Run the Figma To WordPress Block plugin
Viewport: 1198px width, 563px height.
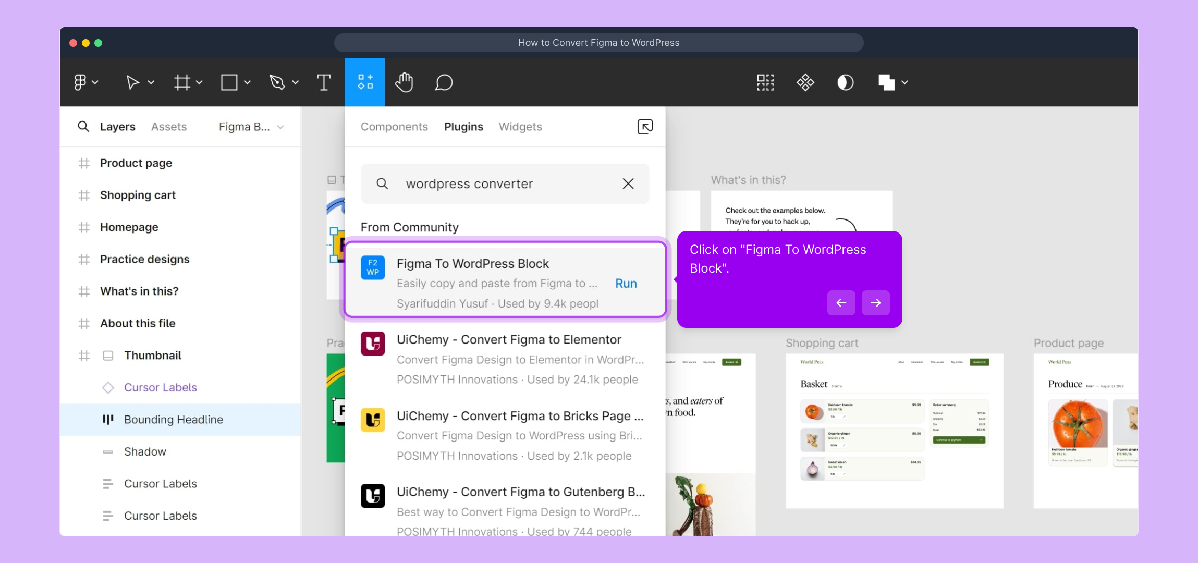click(626, 284)
